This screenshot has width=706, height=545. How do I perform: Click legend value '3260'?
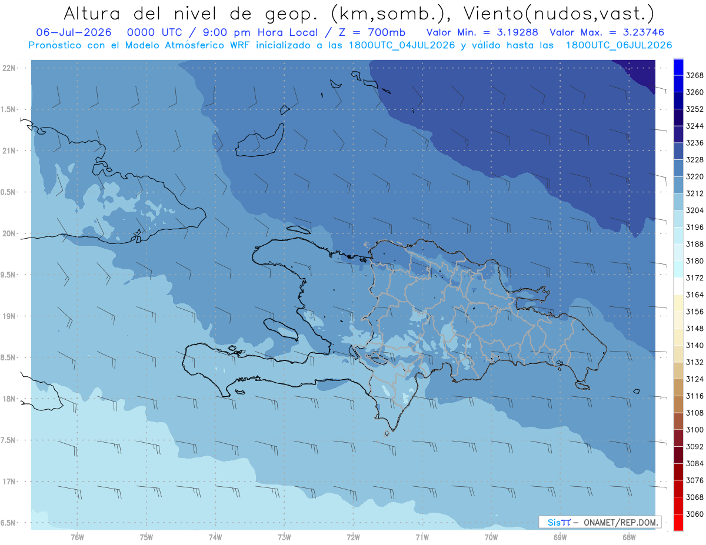click(x=695, y=92)
